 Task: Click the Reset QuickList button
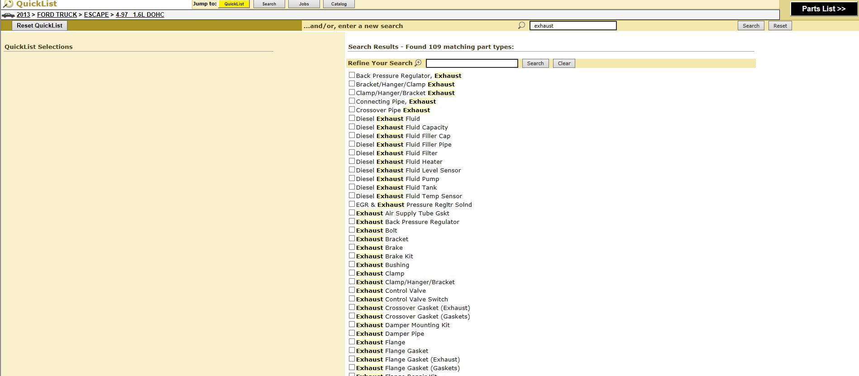pyautogui.click(x=40, y=26)
